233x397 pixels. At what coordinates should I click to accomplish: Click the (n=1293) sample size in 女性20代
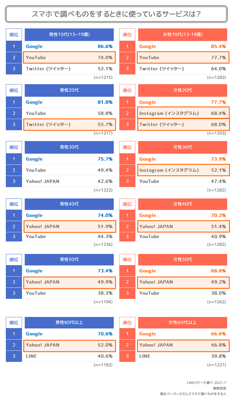217,133
